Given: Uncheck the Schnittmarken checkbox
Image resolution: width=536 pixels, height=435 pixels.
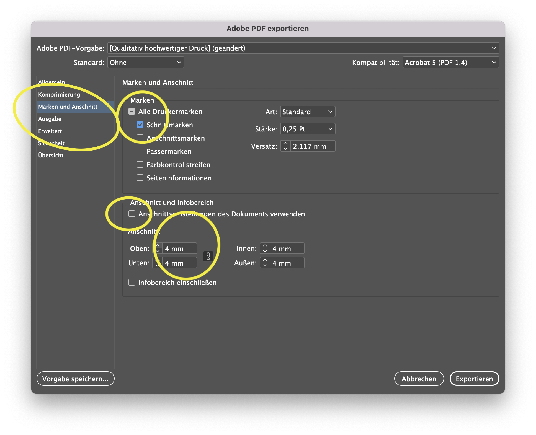Looking at the screenshot, I should (140, 125).
